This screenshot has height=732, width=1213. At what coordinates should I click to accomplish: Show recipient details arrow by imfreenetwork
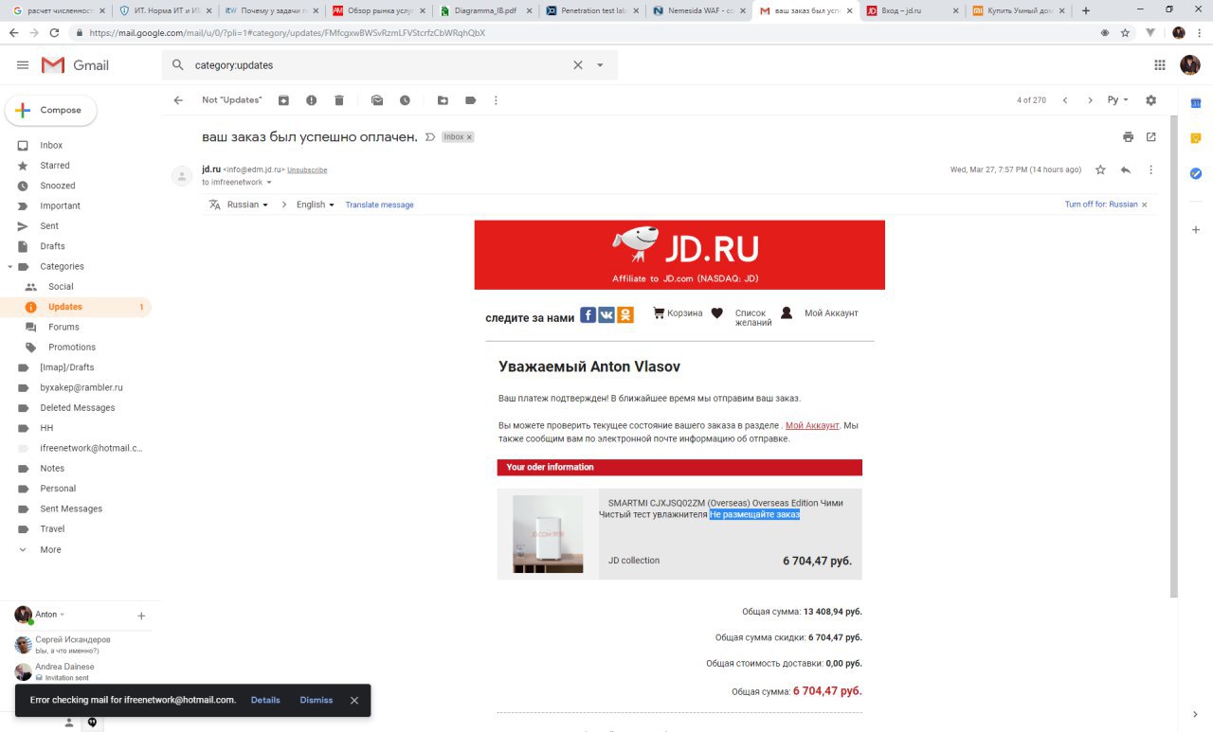coord(269,183)
